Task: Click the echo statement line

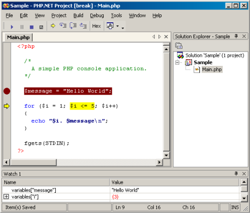Action: click(69, 121)
